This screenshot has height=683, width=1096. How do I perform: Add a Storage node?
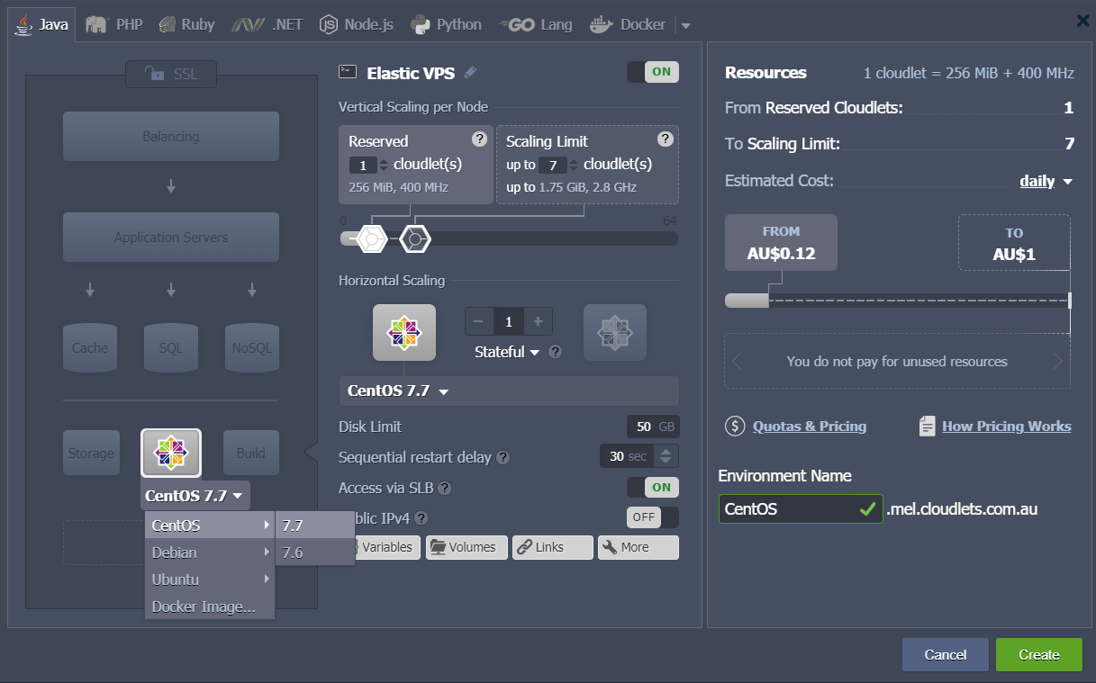[91, 453]
